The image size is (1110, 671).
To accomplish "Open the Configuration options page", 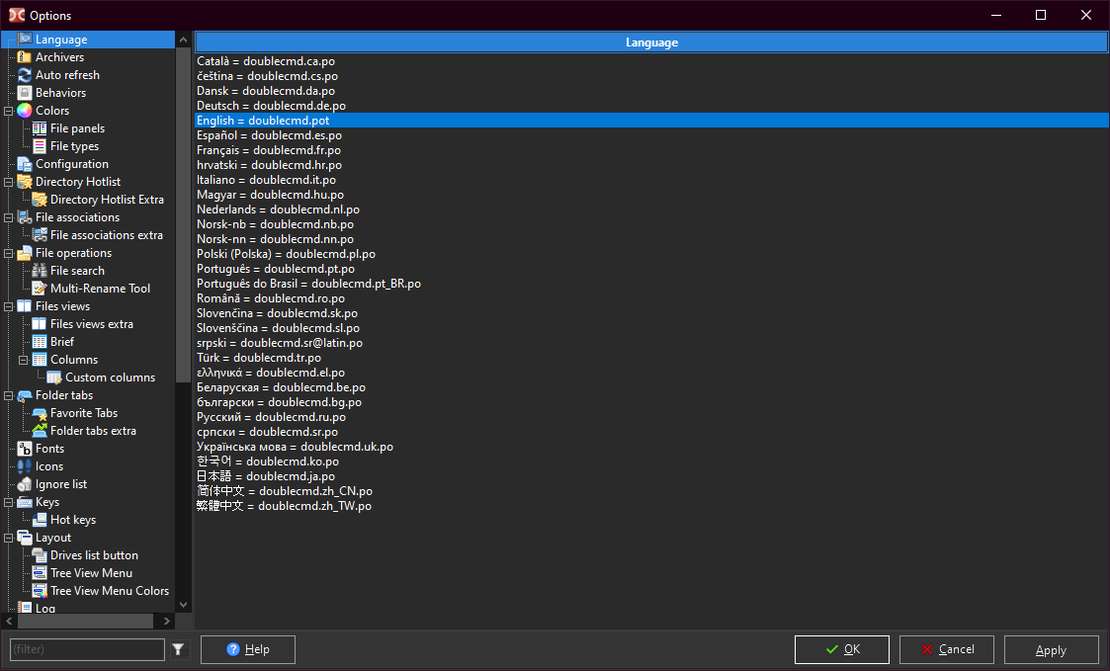I will click(x=71, y=164).
